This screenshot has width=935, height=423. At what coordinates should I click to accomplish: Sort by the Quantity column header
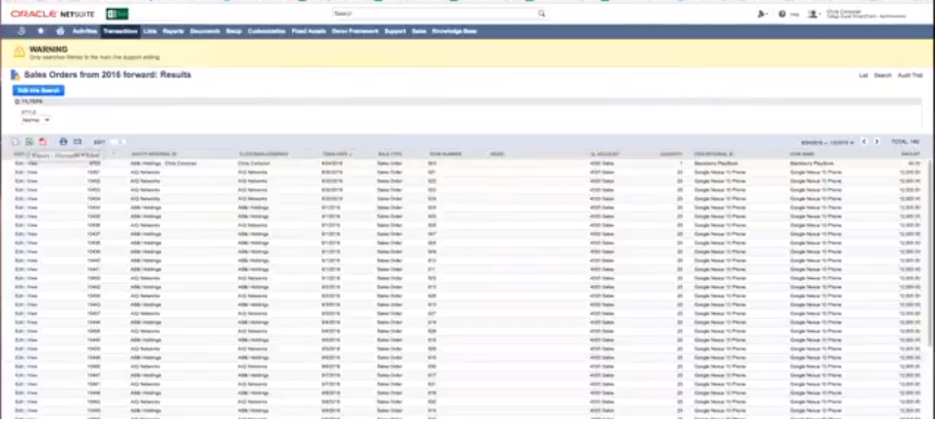(x=670, y=155)
